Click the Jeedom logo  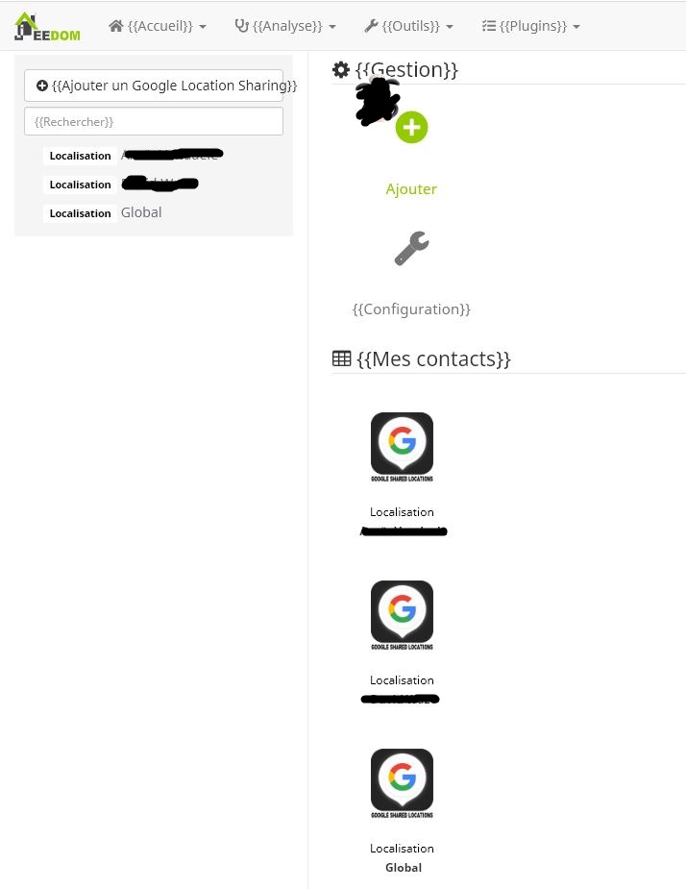48,27
